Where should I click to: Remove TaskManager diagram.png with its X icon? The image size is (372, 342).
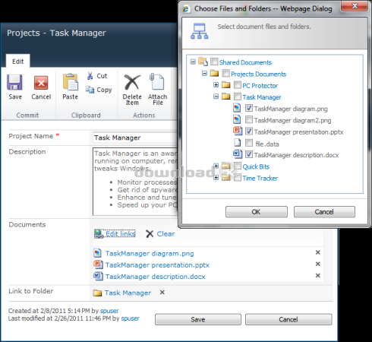pos(318,252)
